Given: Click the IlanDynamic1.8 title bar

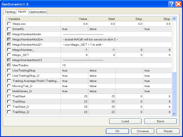Looking at the screenshot, I should point(84,4).
